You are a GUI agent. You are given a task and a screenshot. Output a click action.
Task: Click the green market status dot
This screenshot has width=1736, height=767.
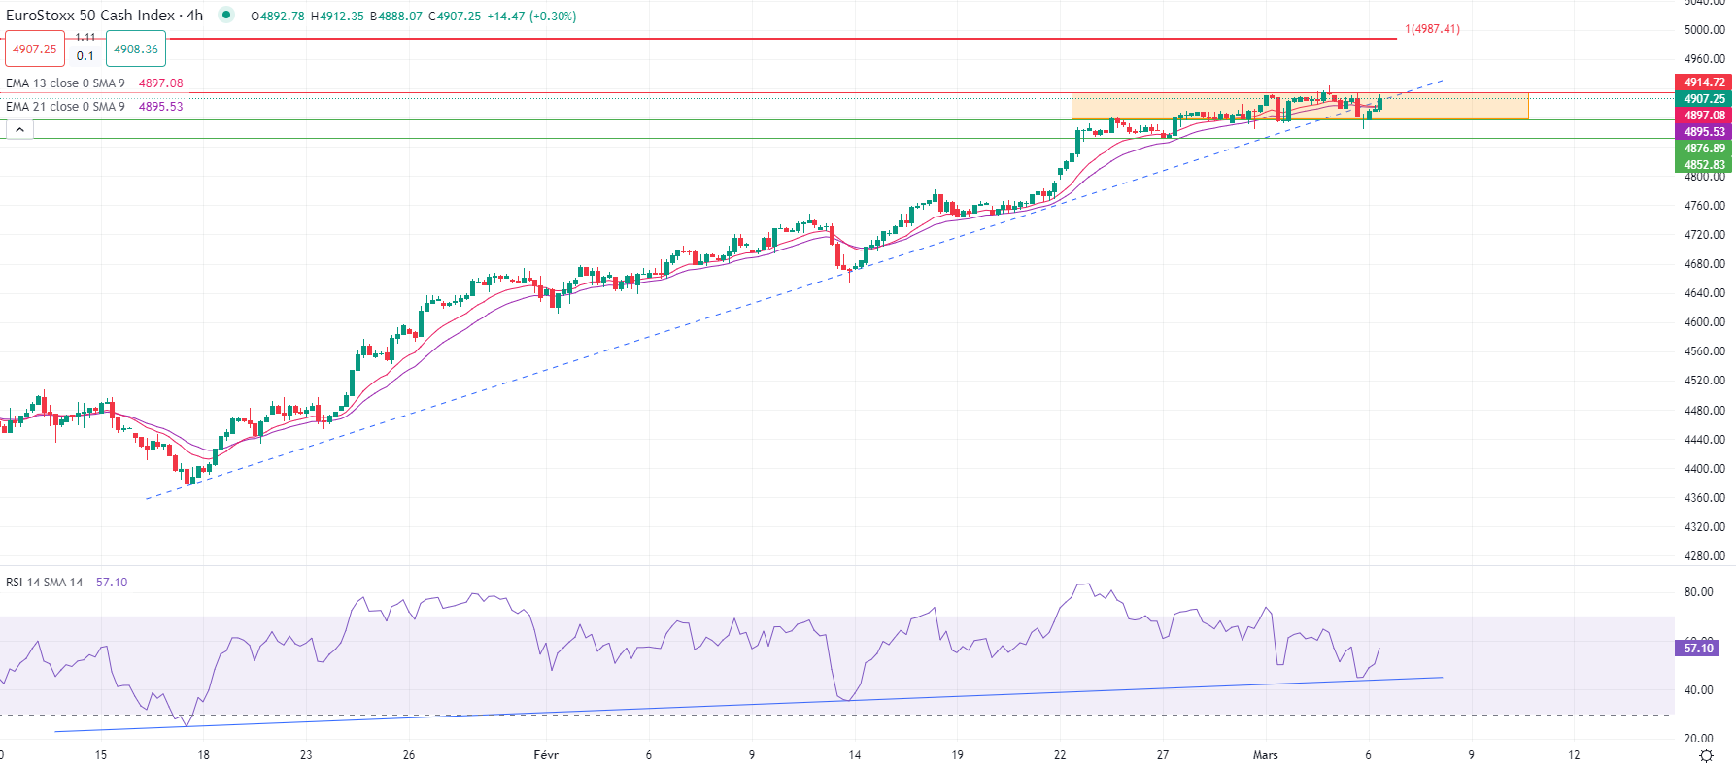pos(226,15)
